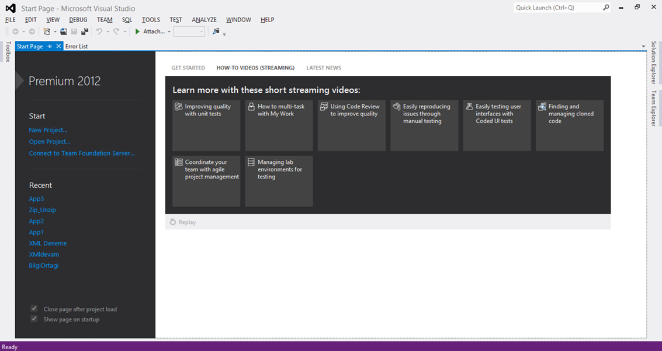Open the Attach debug target dropdown arrow
This screenshot has height=351, width=662.
[169, 32]
